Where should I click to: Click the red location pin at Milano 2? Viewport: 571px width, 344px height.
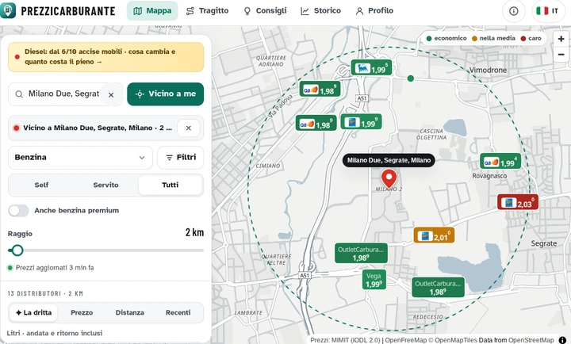pyautogui.click(x=389, y=178)
